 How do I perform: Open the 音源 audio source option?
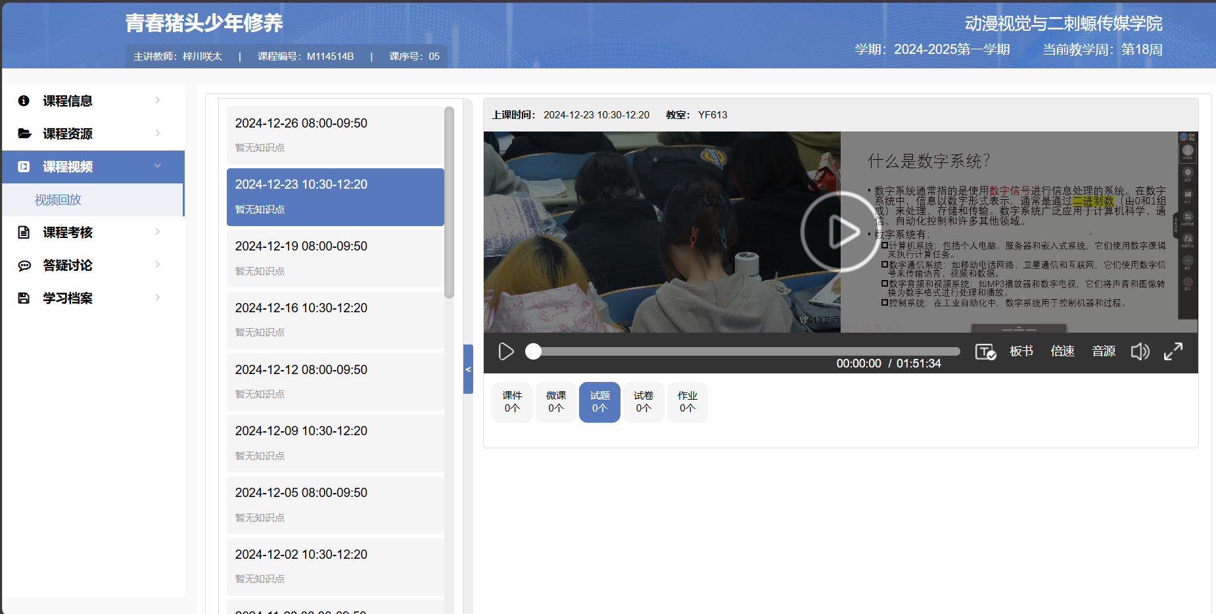(x=1104, y=351)
